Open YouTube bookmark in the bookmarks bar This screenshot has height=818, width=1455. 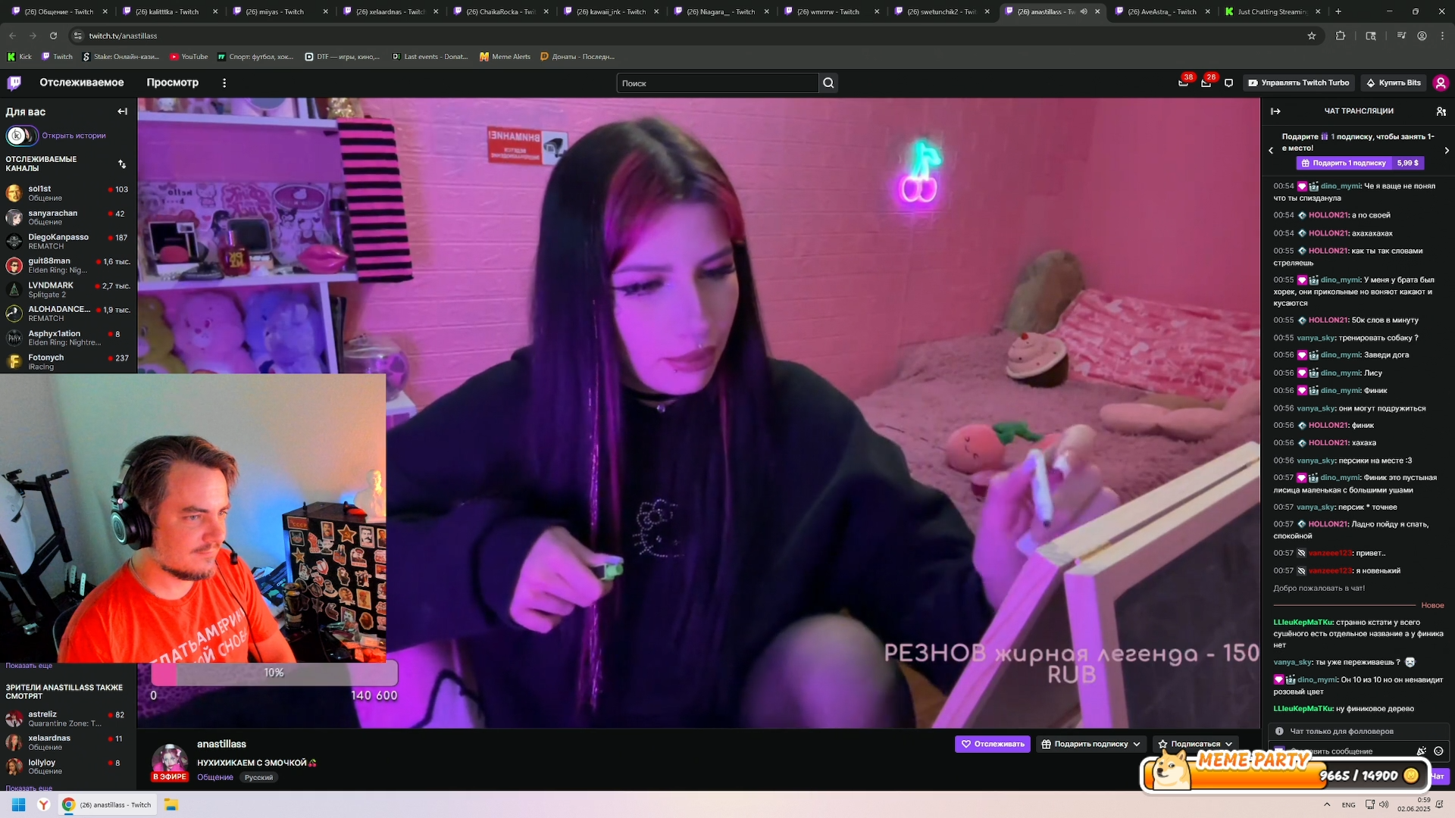pos(189,56)
